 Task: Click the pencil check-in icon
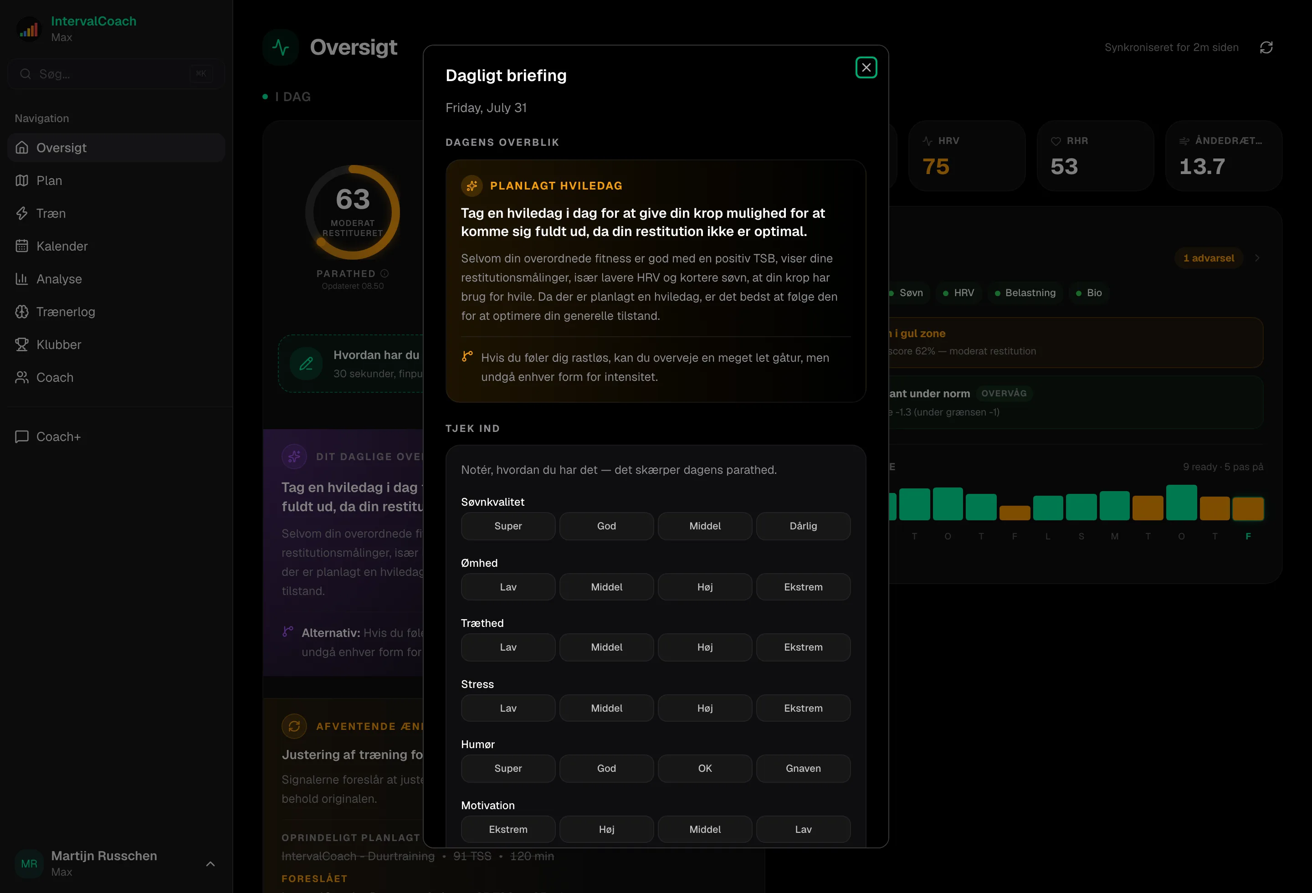pyautogui.click(x=306, y=364)
